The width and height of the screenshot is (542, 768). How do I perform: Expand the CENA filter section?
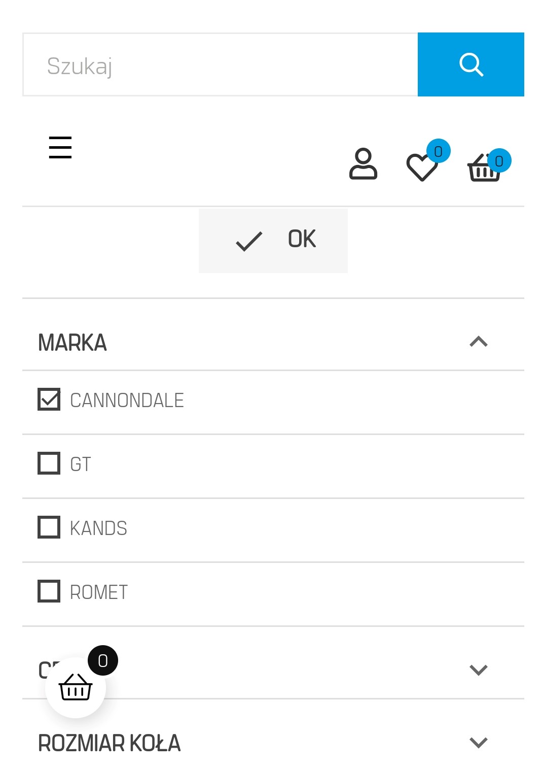point(479,670)
